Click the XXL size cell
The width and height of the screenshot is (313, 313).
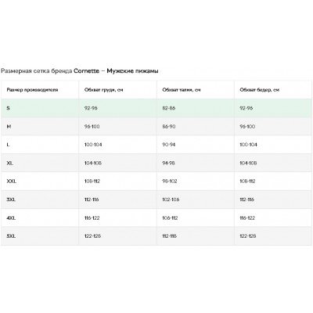(x=12, y=182)
